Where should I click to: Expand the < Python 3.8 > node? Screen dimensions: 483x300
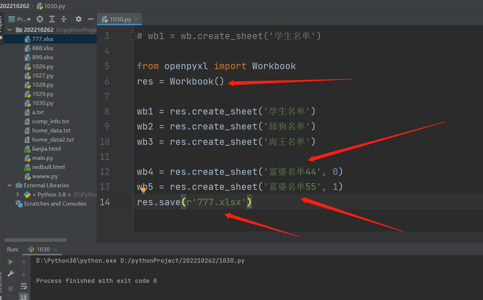tap(18, 194)
